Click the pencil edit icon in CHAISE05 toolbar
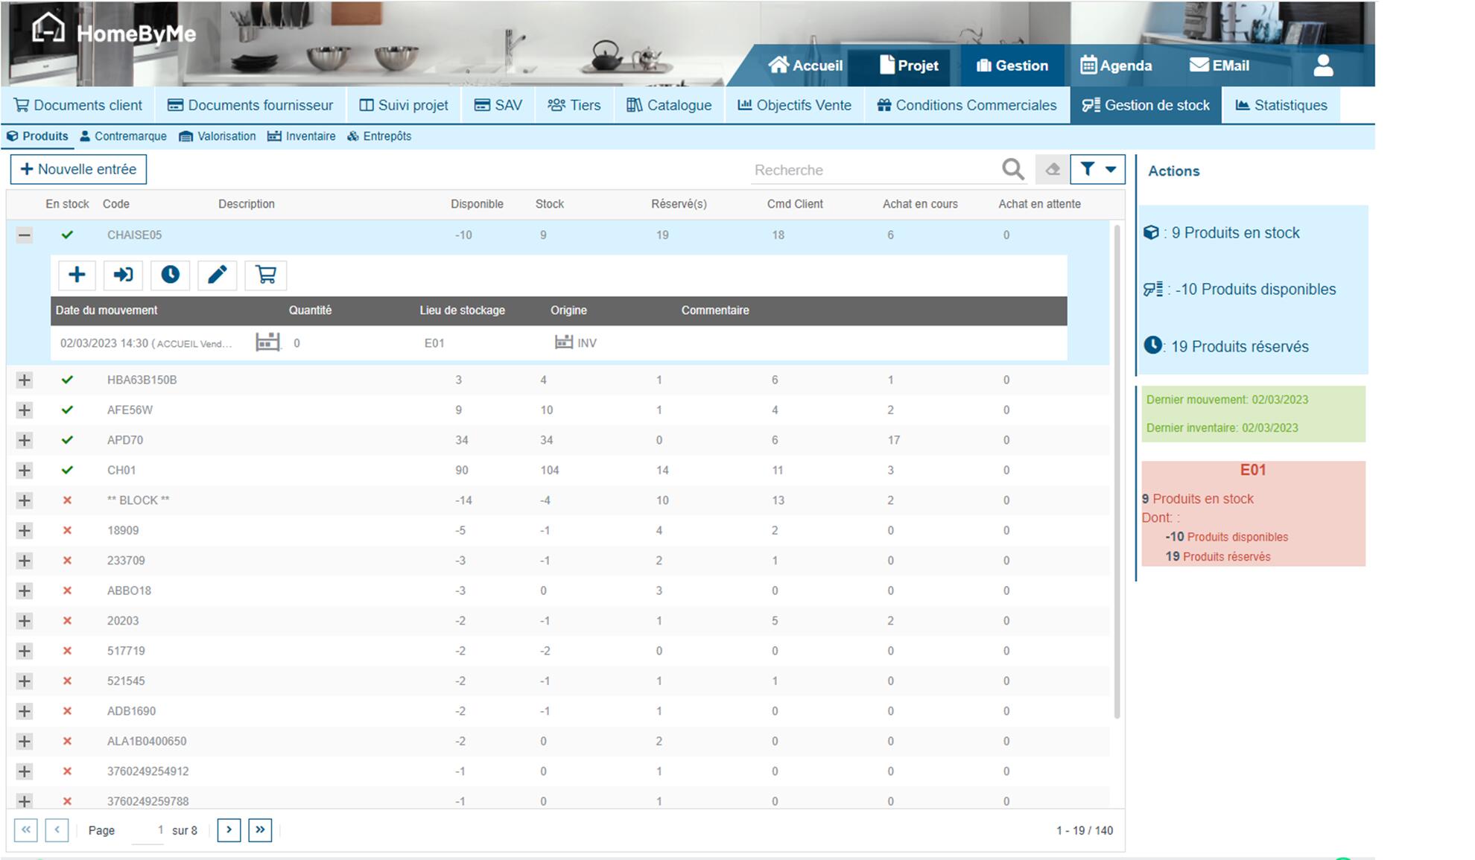 (x=217, y=275)
